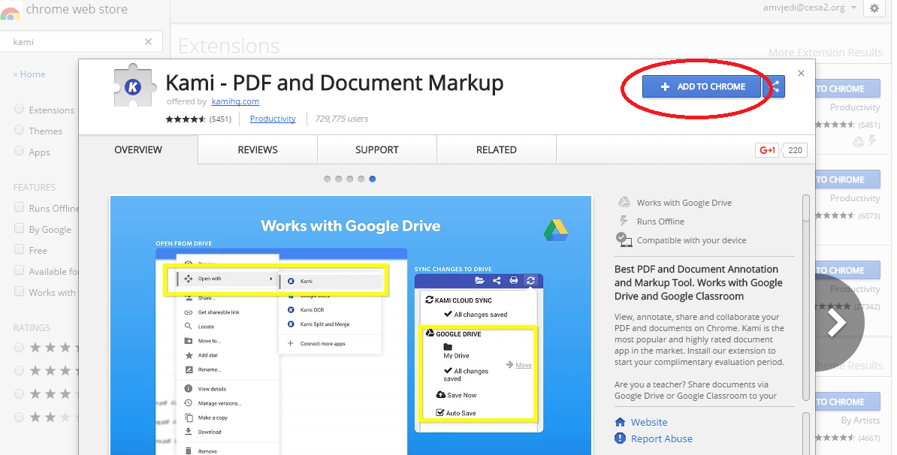Click the TO CHROME button by rating 6073
The image size is (897, 455).
coord(848,179)
